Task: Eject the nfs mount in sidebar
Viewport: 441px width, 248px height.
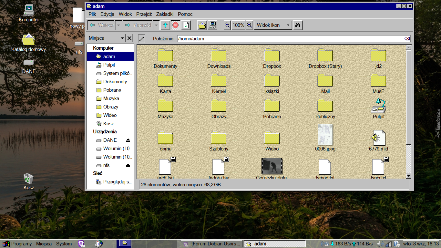Action: 128,165
